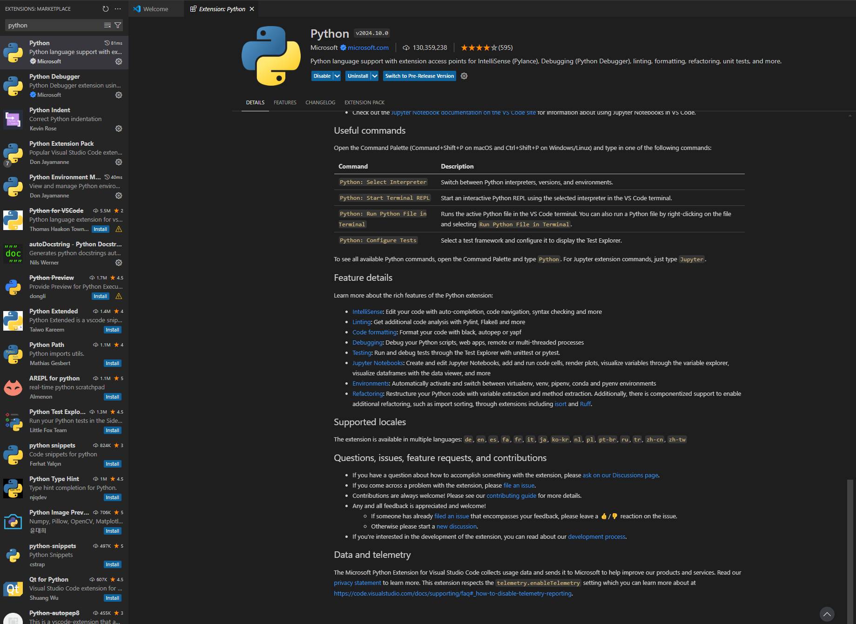Switch to the CHANGELOG tab
856x624 pixels.
point(320,102)
